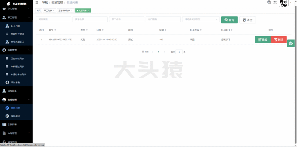Collapse the 奖惩管理 menu chevron

[29, 99]
